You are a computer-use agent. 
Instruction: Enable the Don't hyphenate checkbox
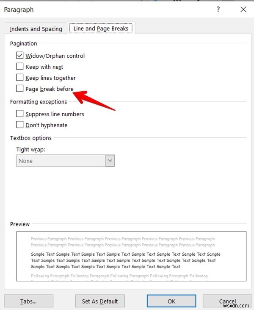click(x=20, y=125)
